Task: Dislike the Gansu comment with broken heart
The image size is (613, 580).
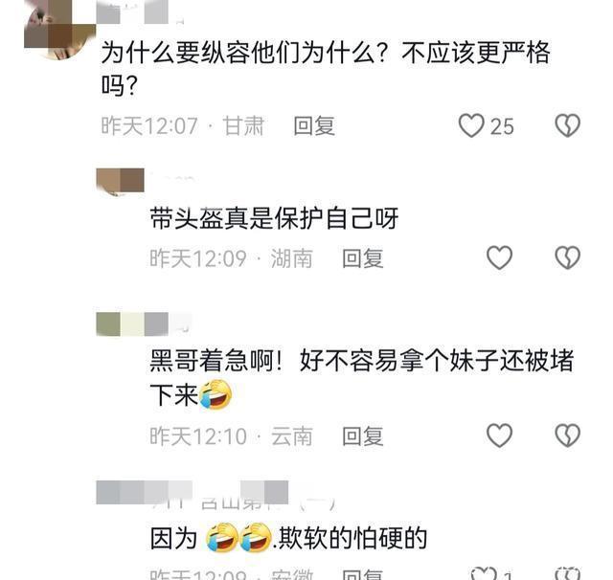Action: (x=568, y=125)
